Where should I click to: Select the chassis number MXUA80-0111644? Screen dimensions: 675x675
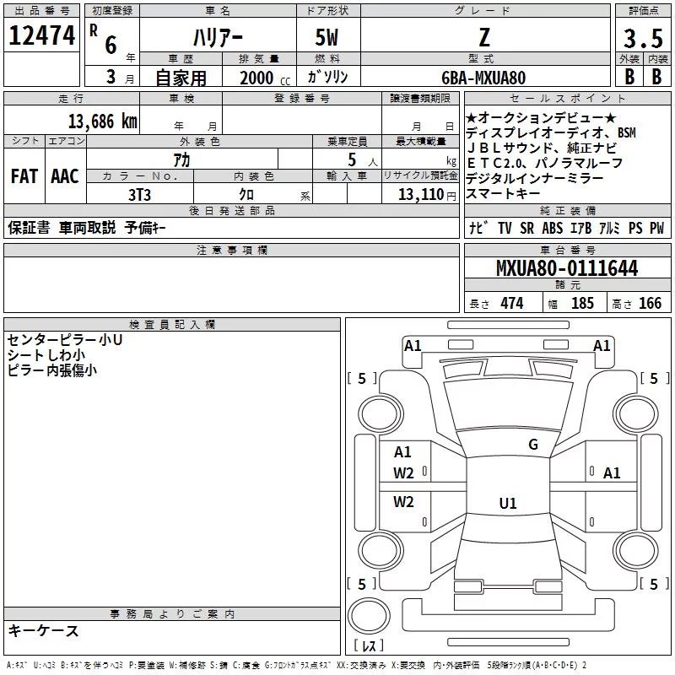(567, 268)
